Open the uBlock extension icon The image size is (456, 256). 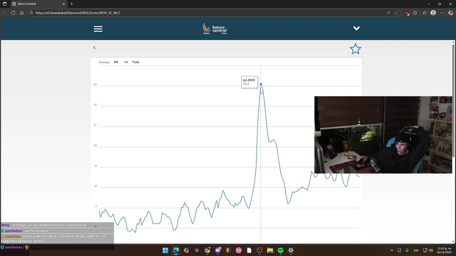point(407,13)
